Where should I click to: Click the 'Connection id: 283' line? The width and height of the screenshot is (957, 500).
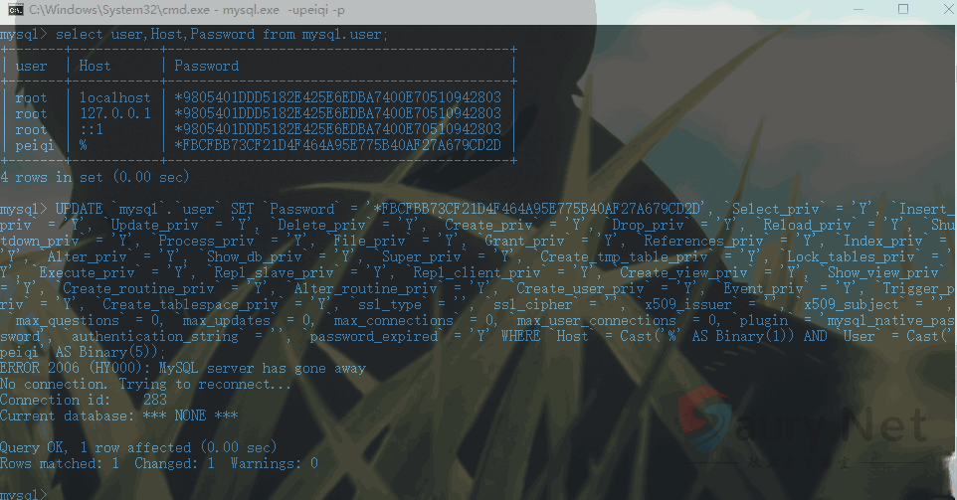pos(84,400)
